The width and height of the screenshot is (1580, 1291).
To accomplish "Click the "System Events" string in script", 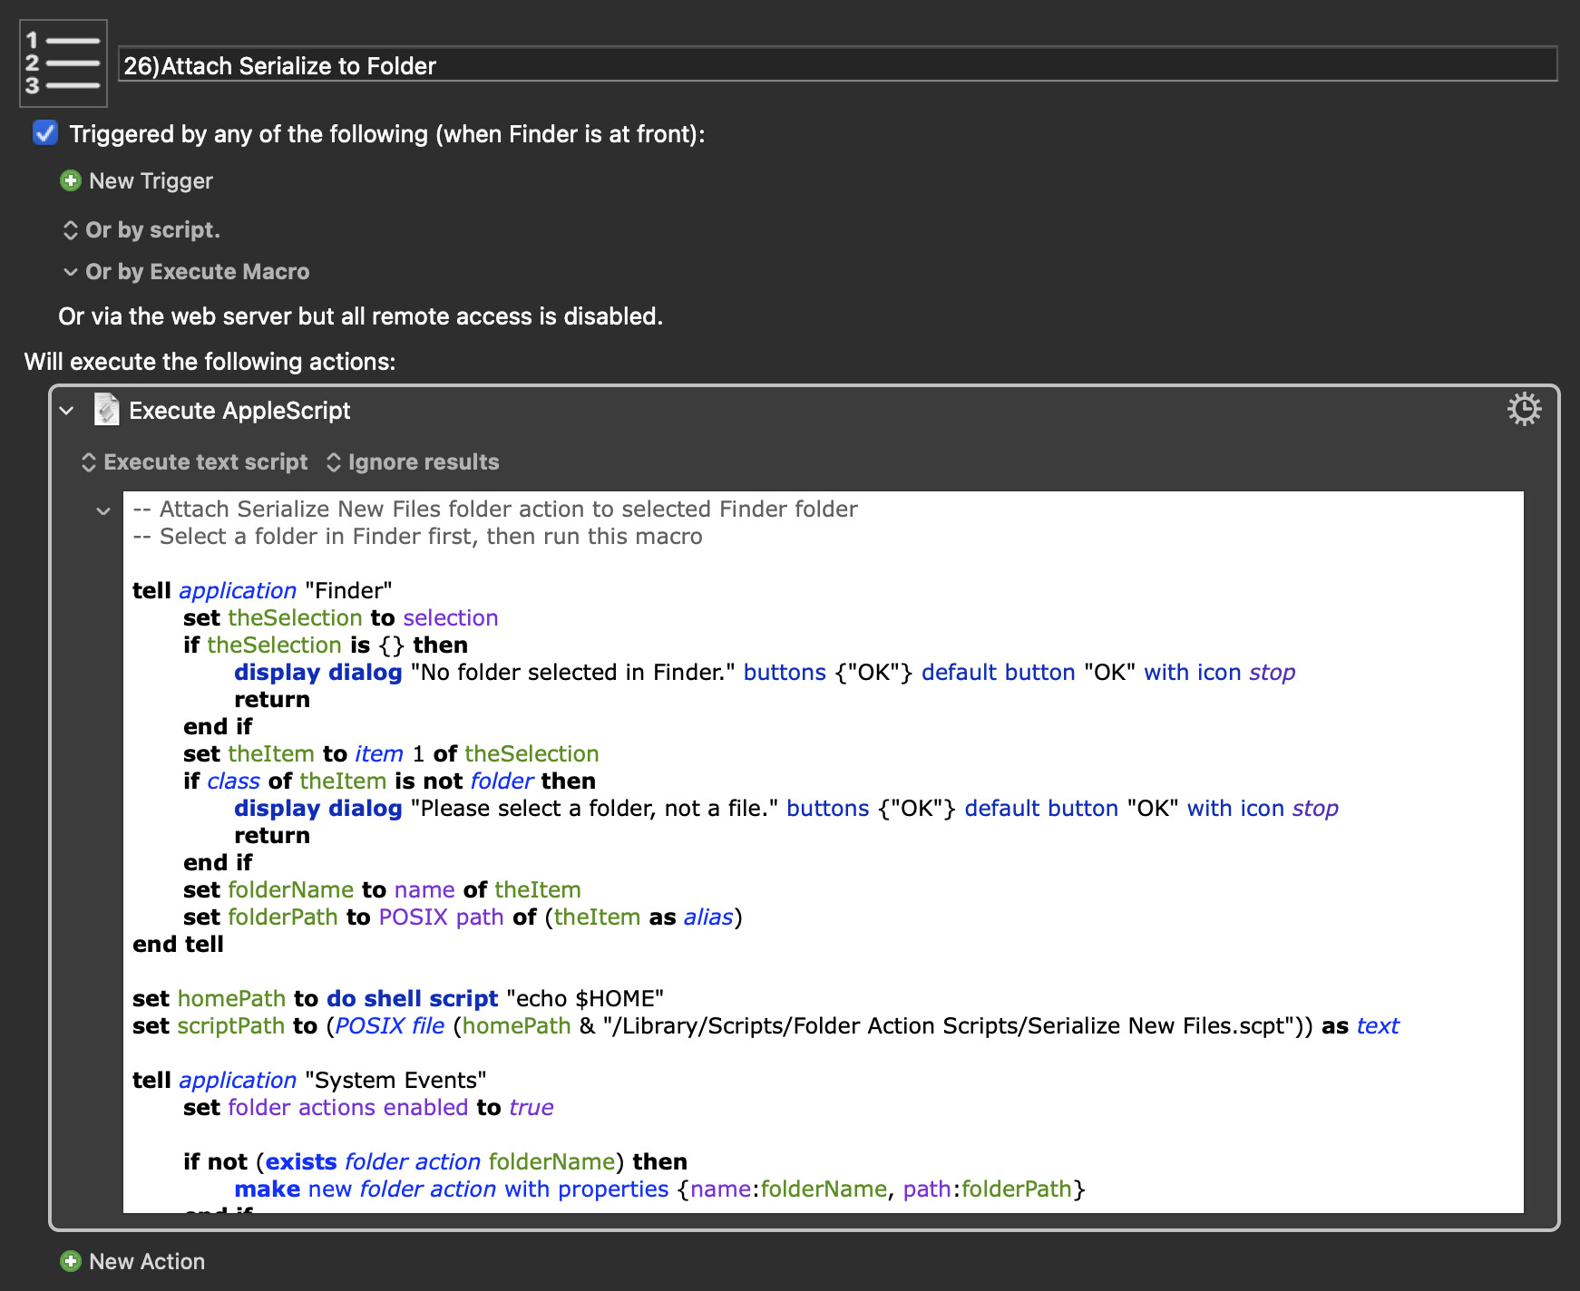I will click(x=395, y=1081).
